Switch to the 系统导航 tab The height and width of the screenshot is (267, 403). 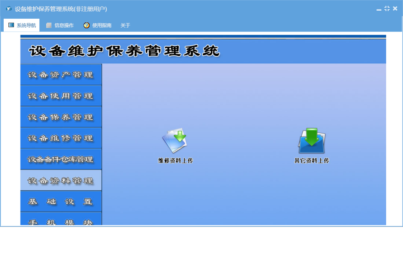(x=22, y=25)
